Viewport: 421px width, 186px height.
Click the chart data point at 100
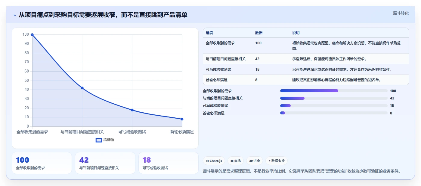point(32,35)
